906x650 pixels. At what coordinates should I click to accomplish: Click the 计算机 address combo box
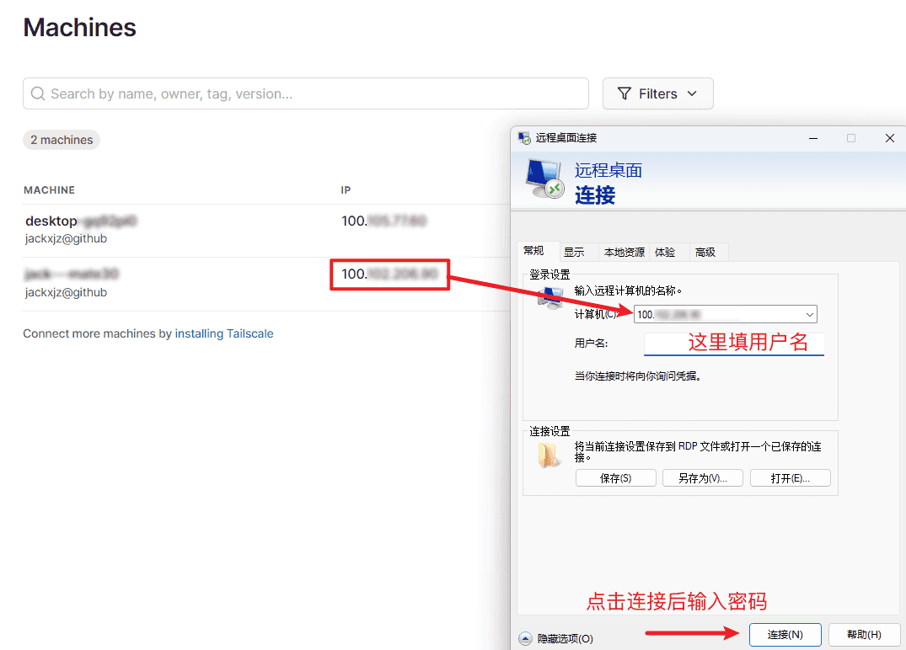[725, 315]
